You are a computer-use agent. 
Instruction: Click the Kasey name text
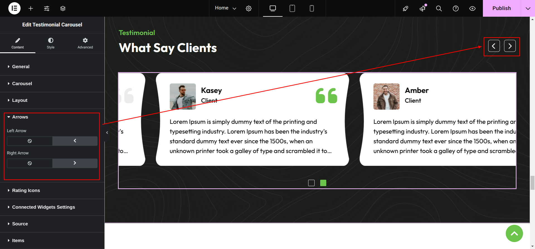(211, 90)
